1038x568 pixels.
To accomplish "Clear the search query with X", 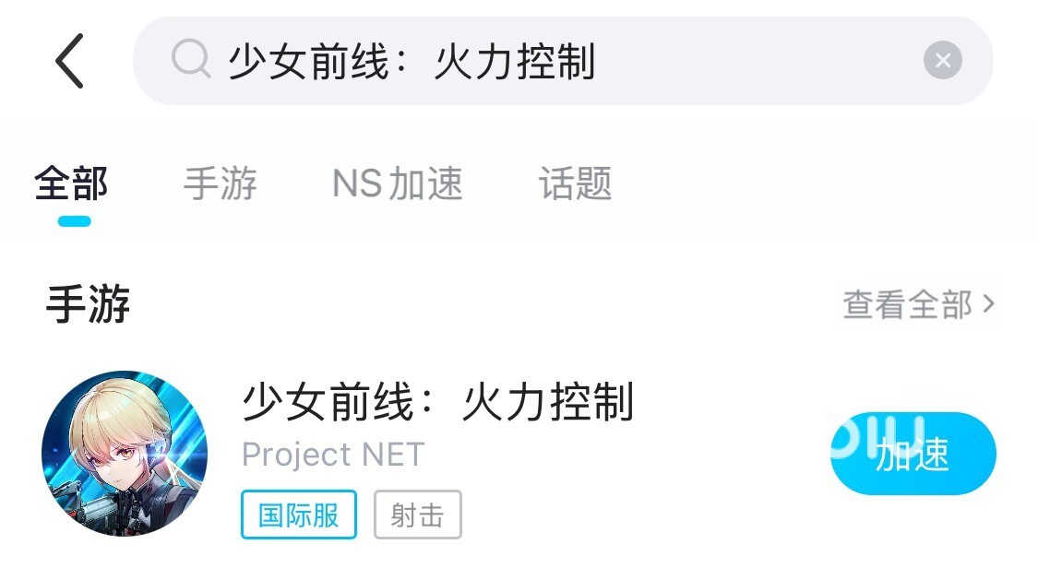I will point(942,61).
